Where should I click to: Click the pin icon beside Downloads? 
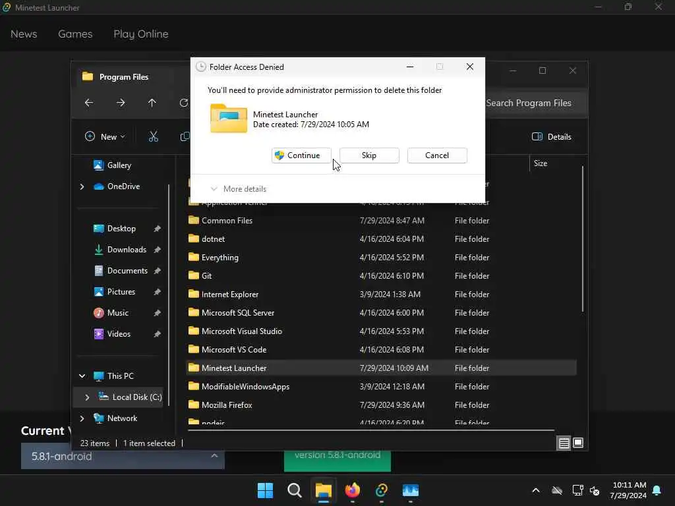157,250
